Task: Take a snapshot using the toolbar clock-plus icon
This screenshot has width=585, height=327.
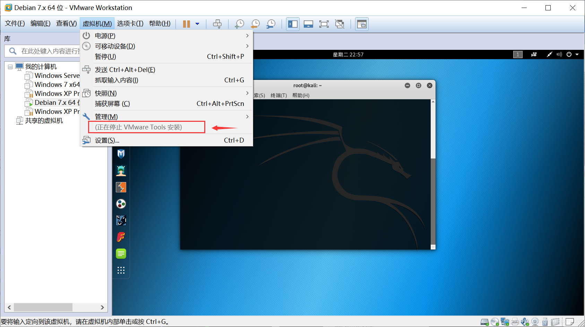Action: click(x=239, y=24)
